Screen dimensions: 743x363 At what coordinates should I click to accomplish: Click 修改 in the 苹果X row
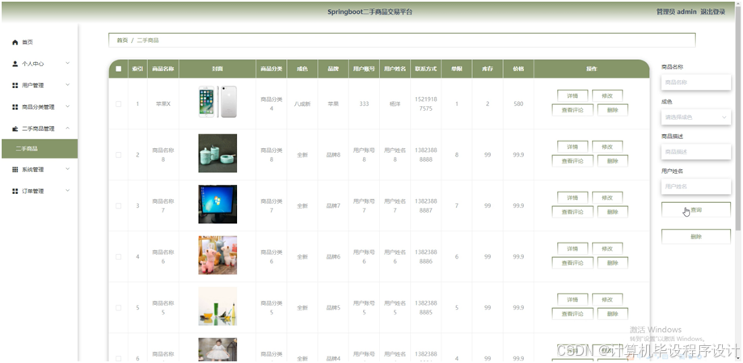click(x=607, y=95)
